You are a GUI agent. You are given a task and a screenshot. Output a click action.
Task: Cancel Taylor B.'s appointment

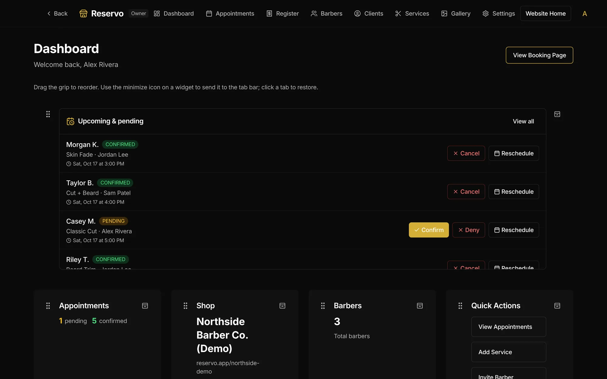466,192
